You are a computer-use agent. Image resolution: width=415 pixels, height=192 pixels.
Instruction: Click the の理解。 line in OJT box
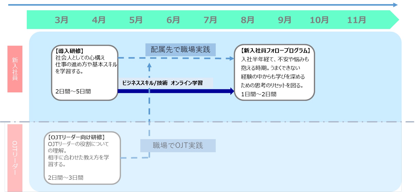click(x=57, y=151)
